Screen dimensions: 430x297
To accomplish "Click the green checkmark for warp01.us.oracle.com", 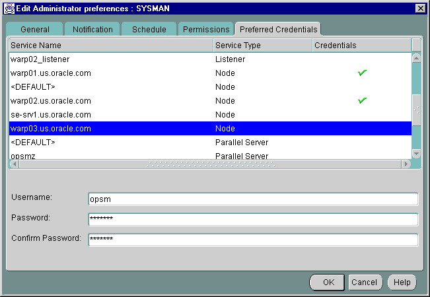I will pos(362,73).
